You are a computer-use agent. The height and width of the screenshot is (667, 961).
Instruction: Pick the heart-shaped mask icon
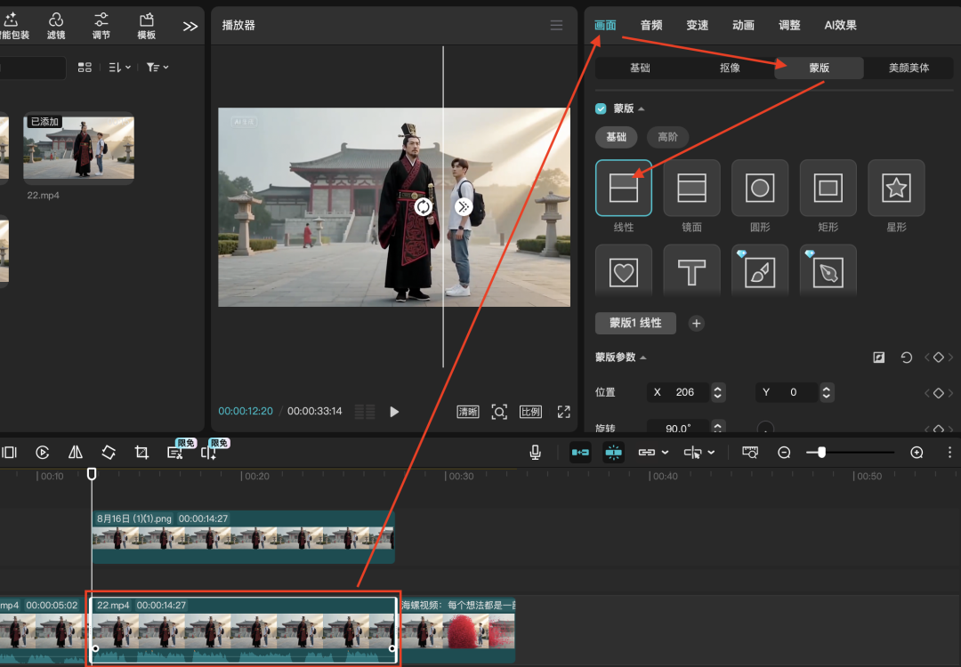coord(624,273)
